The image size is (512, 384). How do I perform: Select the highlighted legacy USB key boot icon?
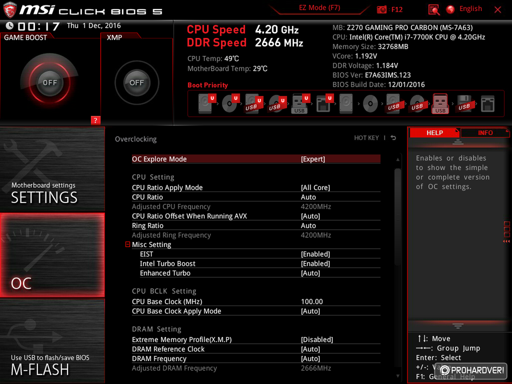tap(440, 103)
